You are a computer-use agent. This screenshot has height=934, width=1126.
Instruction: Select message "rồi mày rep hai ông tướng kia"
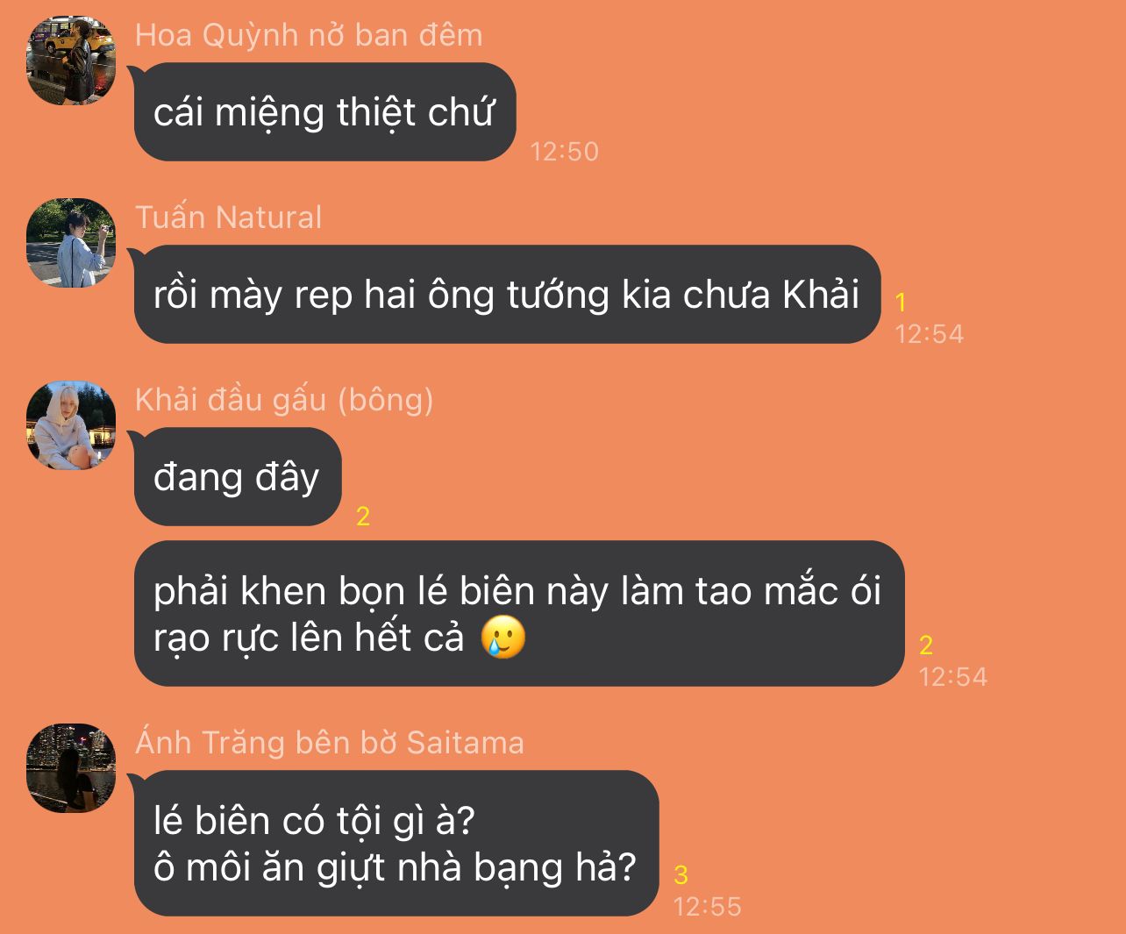pos(507,295)
